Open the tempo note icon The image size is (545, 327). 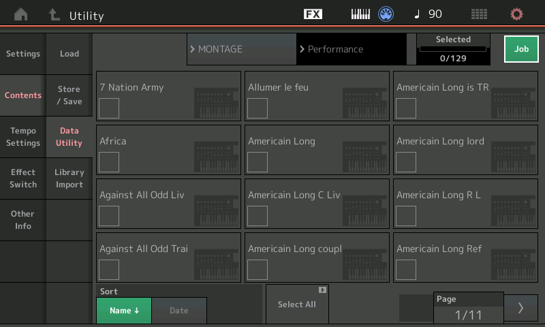point(418,14)
